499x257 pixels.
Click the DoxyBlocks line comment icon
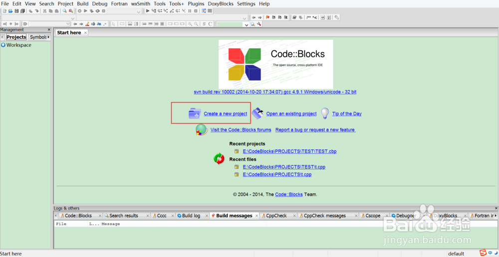(x=315, y=17)
